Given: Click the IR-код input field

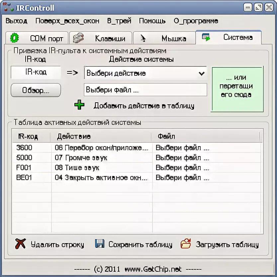Looking at the screenshot, I should point(36,72).
